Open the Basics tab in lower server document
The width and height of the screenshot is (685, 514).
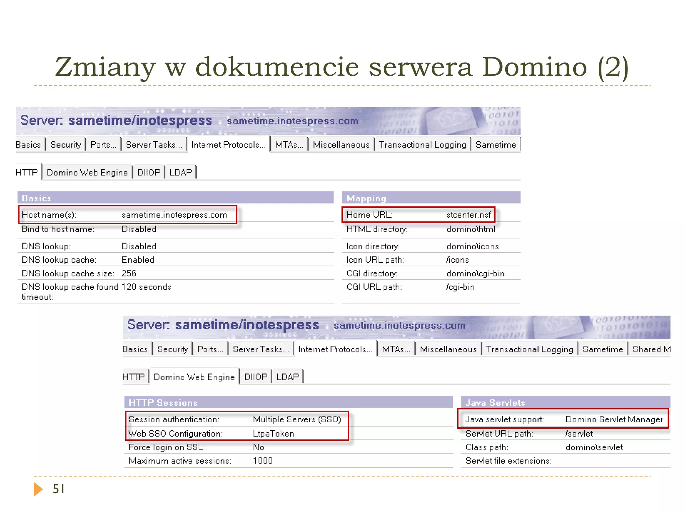click(135, 349)
